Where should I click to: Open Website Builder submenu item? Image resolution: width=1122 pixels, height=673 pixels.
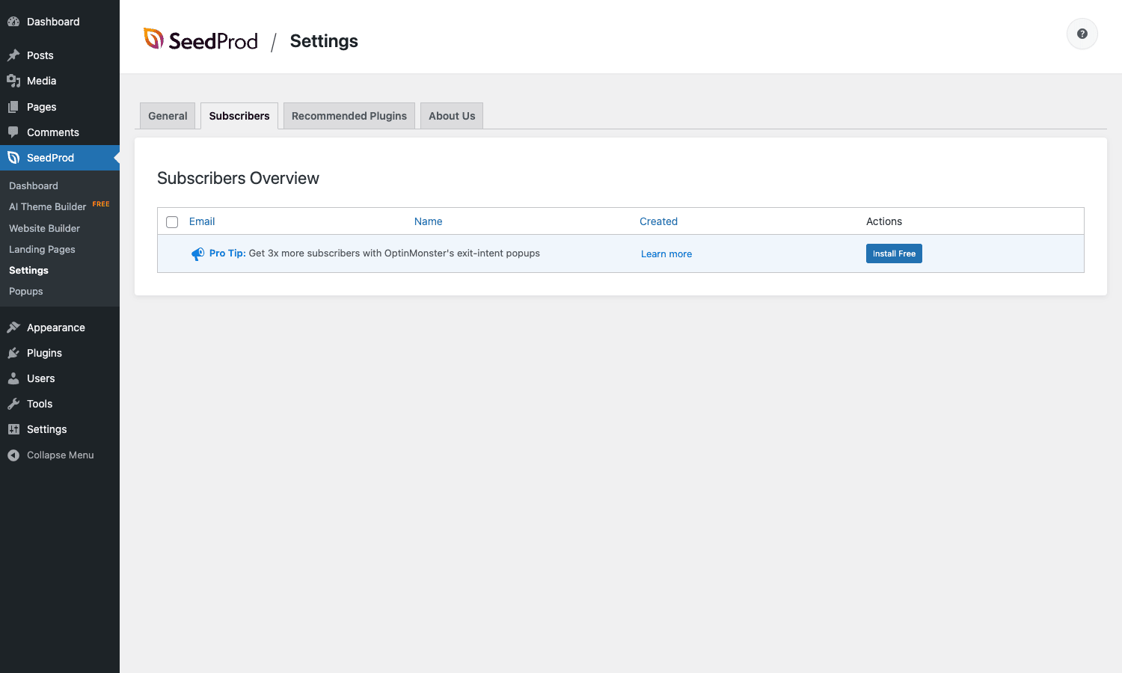pos(44,228)
